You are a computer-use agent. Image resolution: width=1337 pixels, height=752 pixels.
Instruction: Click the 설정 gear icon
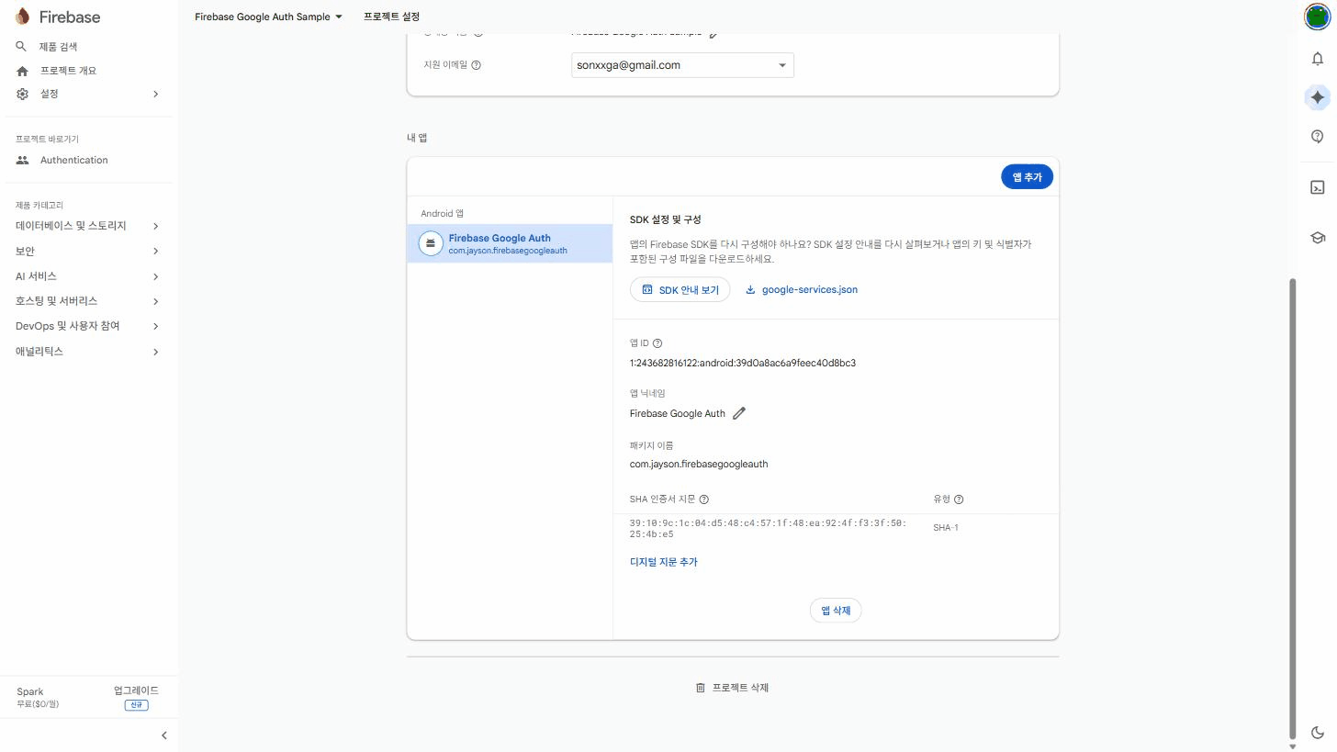click(22, 94)
